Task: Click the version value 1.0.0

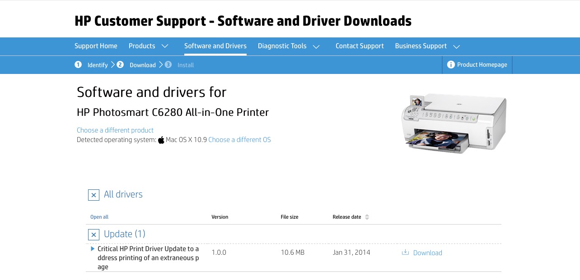Action: (219, 252)
